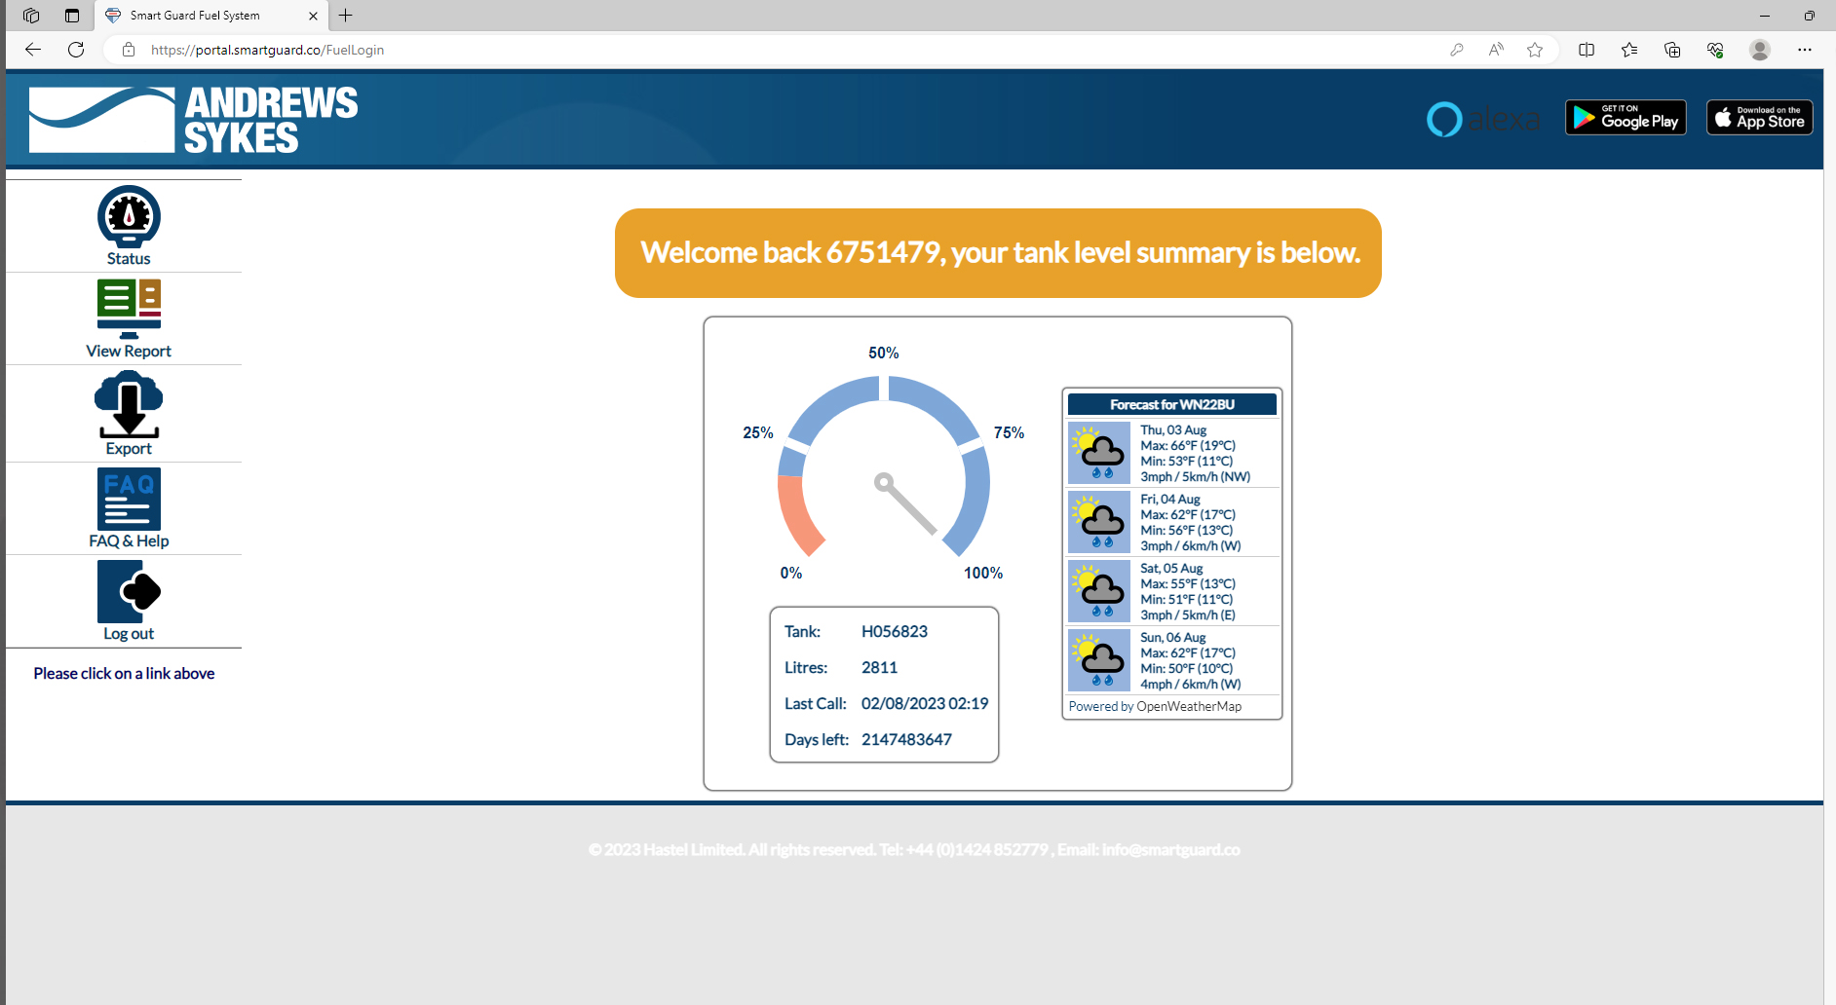Open the browser settings menu (...)
Viewport: 1836px width, 1005px height.
[1805, 49]
